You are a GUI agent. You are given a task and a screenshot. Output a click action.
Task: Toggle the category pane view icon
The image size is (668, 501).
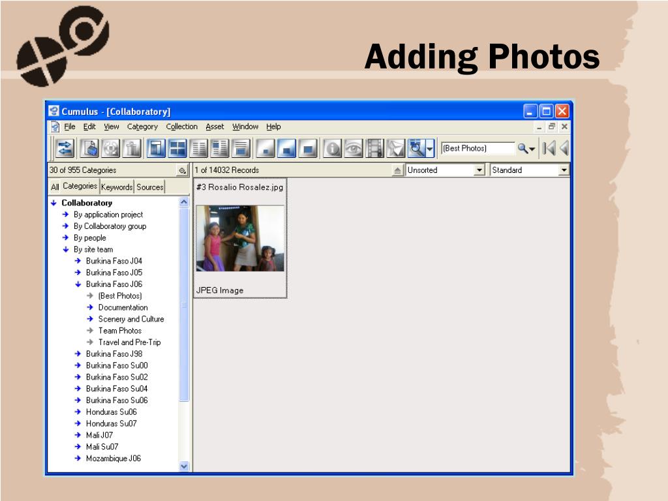[x=156, y=148]
